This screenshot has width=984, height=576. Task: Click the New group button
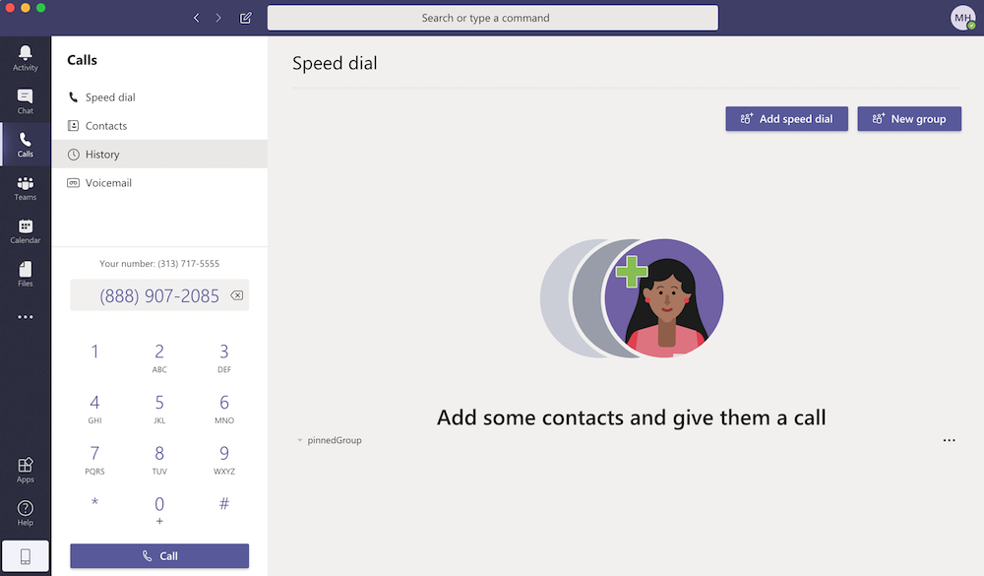pyautogui.click(x=909, y=119)
